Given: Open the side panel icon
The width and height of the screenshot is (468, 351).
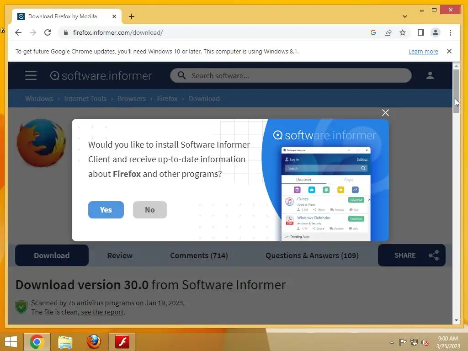Looking at the screenshot, I should [421, 32].
